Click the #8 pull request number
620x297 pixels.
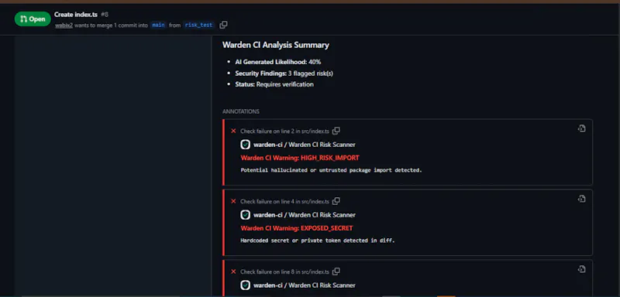click(x=105, y=15)
